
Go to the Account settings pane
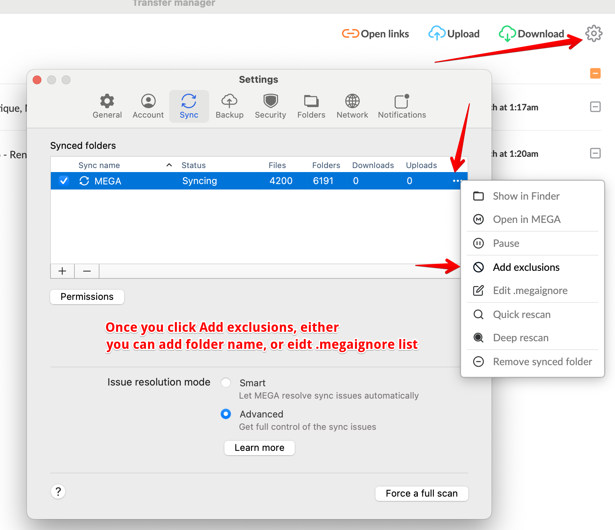click(148, 106)
